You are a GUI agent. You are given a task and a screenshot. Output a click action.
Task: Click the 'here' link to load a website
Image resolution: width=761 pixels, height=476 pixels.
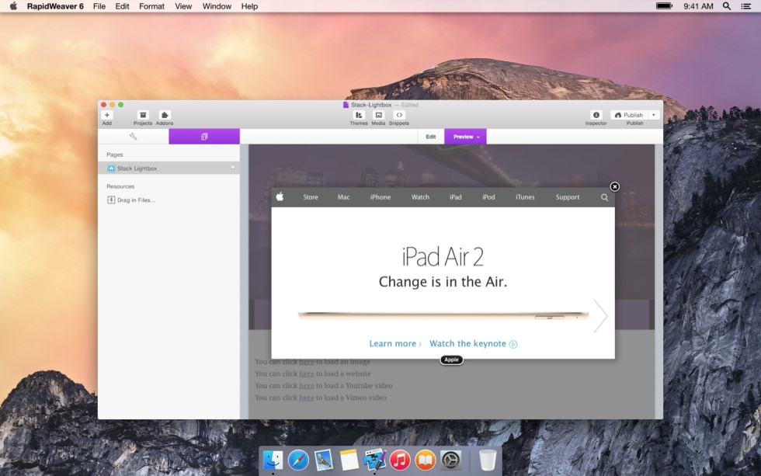307,374
